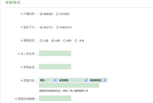Pick the 离异 marital status option
Viewport: 153px width, 103px height.
(x=64, y=41)
